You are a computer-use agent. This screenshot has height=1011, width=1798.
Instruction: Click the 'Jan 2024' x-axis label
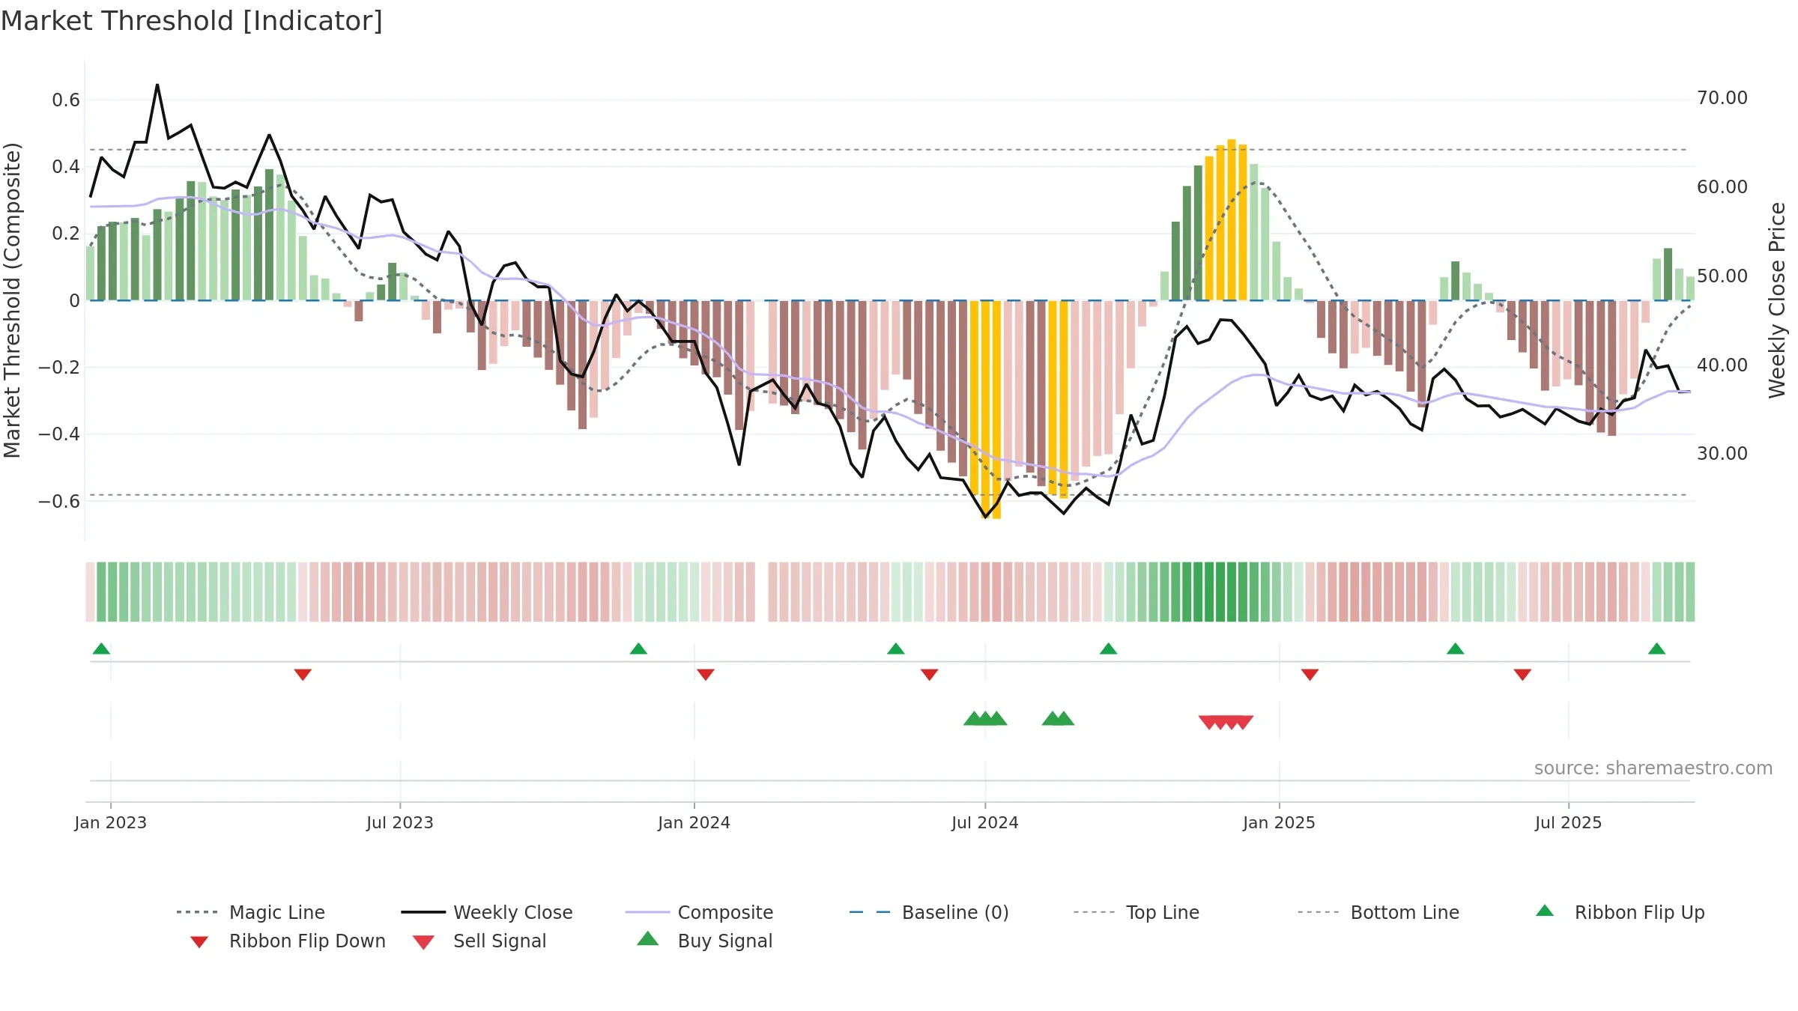coord(694,822)
